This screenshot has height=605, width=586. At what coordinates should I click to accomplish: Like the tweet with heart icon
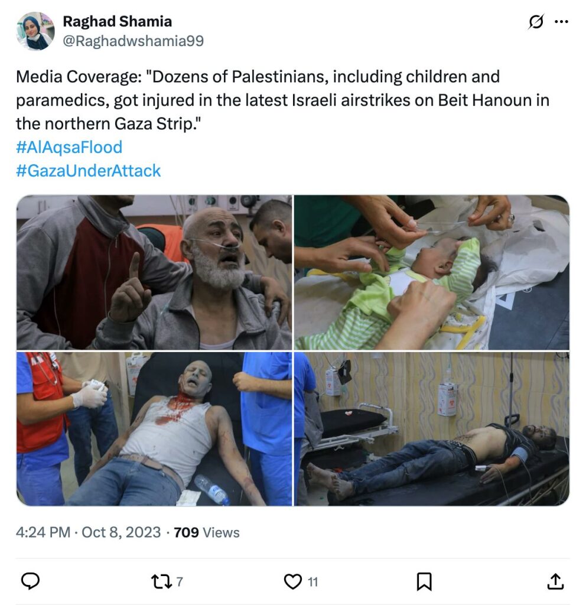click(x=293, y=581)
